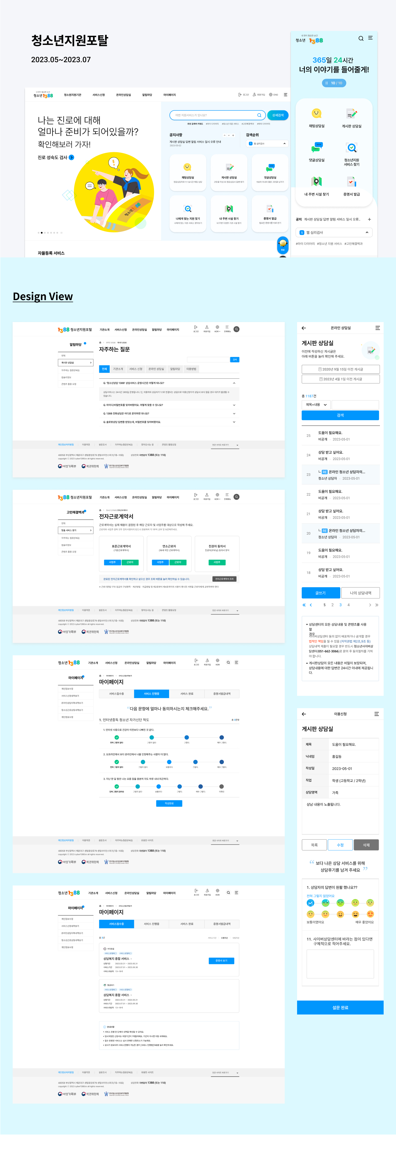The width and height of the screenshot is (396, 1150).
Task: Select the first answer for question 1 '인터넷 사용으로'
Action: [117, 738]
